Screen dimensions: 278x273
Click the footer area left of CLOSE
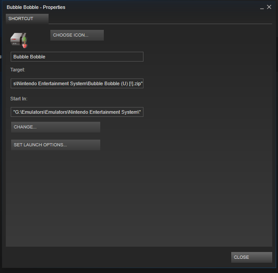click(x=116, y=257)
